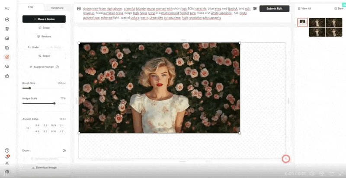The image size is (346, 178).
Task: Open help icon next to Suggest Prompt
Action: [x=58, y=67]
